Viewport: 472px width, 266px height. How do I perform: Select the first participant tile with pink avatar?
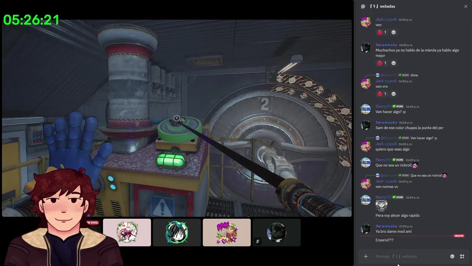[127, 232]
